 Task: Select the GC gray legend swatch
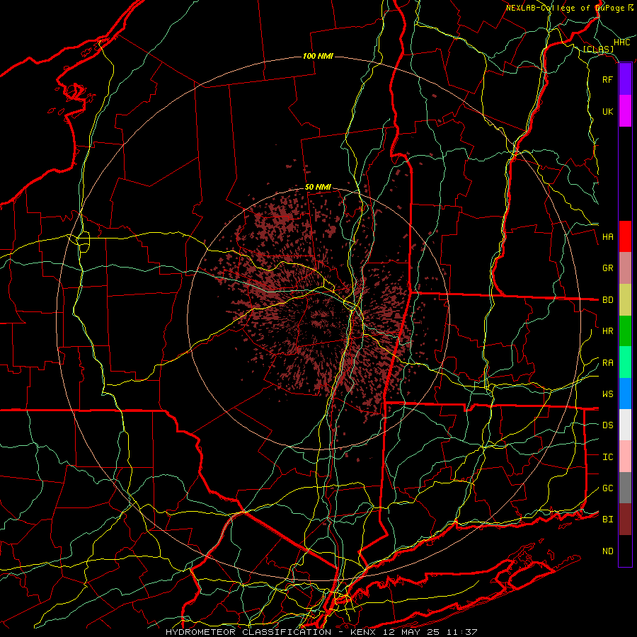point(625,488)
